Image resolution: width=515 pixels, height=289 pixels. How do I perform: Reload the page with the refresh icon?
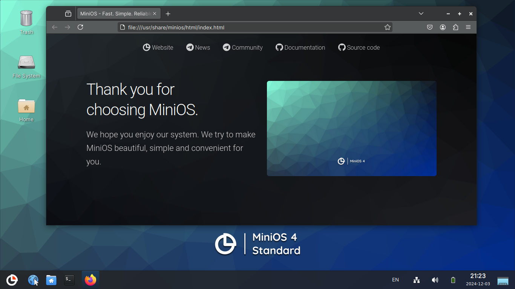(x=80, y=27)
